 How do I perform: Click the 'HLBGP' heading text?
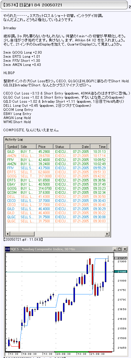tap(9, 73)
